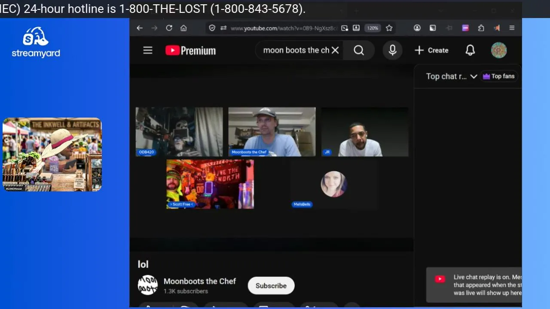Click the Scott Free participant video tile
550x309 pixels.
click(210, 184)
